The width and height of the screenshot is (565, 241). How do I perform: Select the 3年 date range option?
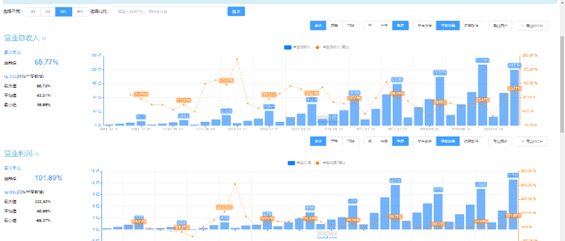tap(33, 12)
